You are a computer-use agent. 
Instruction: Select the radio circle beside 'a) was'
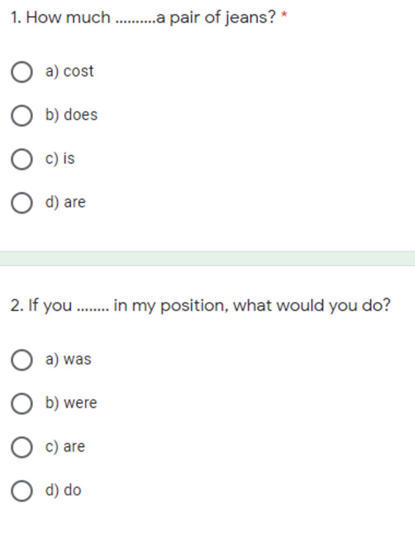[21, 360]
